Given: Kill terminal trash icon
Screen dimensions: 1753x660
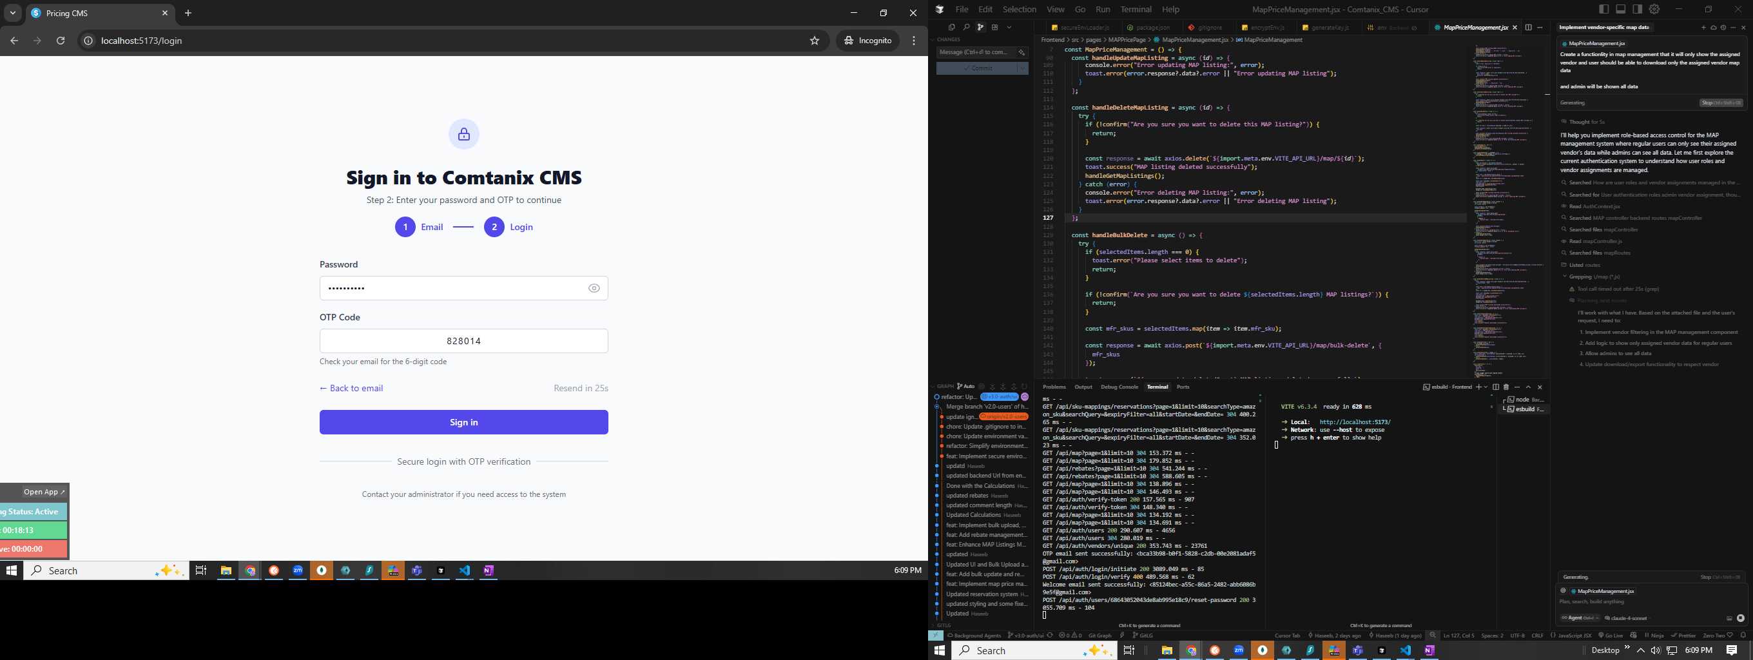Looking at the screenshot, I should point(1506,387).
